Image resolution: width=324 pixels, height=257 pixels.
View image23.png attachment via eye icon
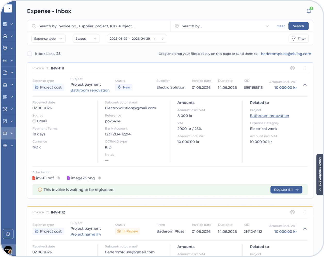99,178
